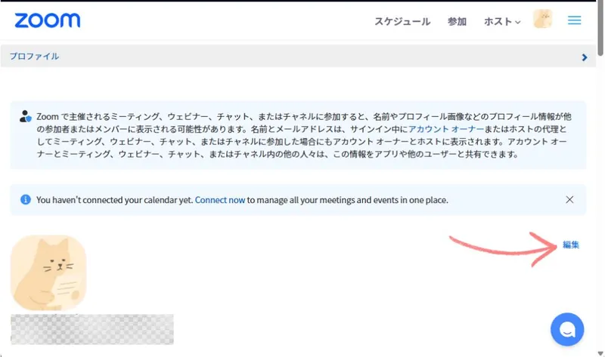This screenshot has width=605, height=357.
Task: Select the プロファイル section label
Action: tap(34, 57)
